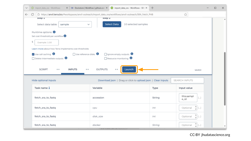Open info icon for cost threshold per workflow
Viewport: 251px width, 141px height.
point(65,36)
